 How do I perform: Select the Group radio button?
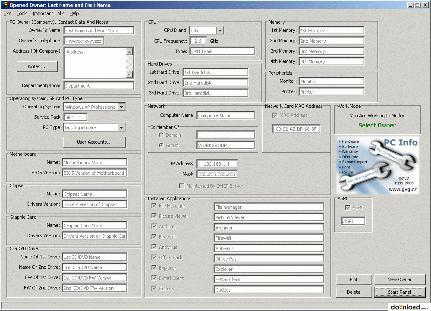coord(161,145)
